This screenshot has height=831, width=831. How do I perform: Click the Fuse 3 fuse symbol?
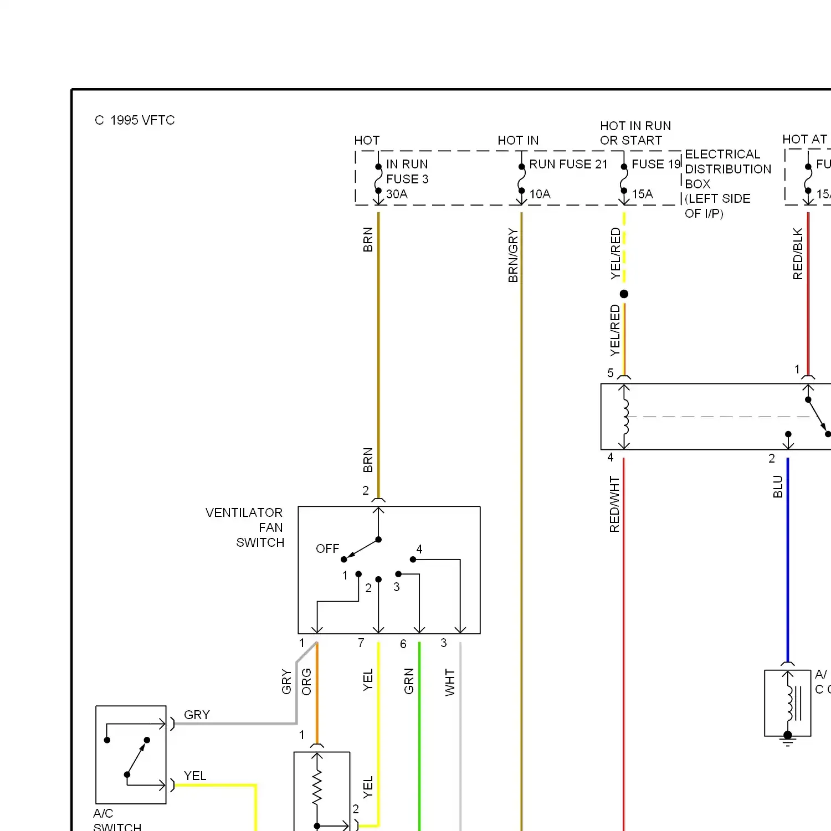tap(378, 178)
